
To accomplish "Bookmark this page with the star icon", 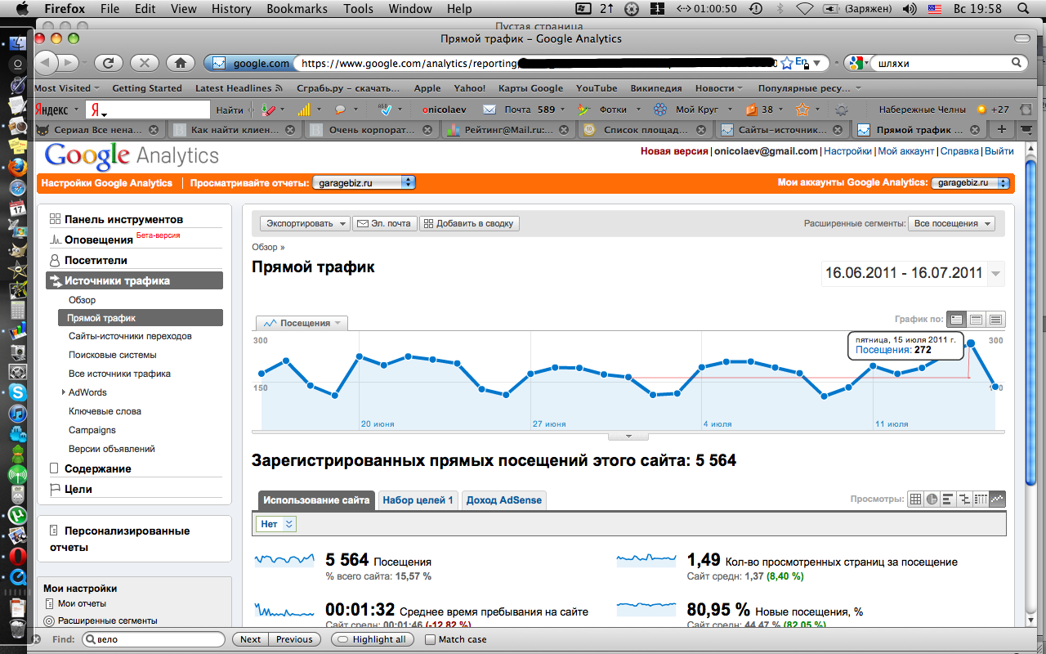I will coord(787,63).
